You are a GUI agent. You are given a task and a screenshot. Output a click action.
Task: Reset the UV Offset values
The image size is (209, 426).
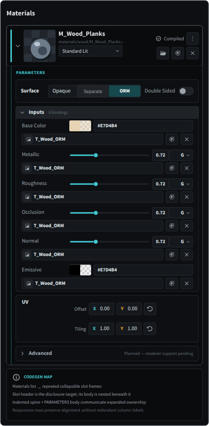tap(150, 309)
